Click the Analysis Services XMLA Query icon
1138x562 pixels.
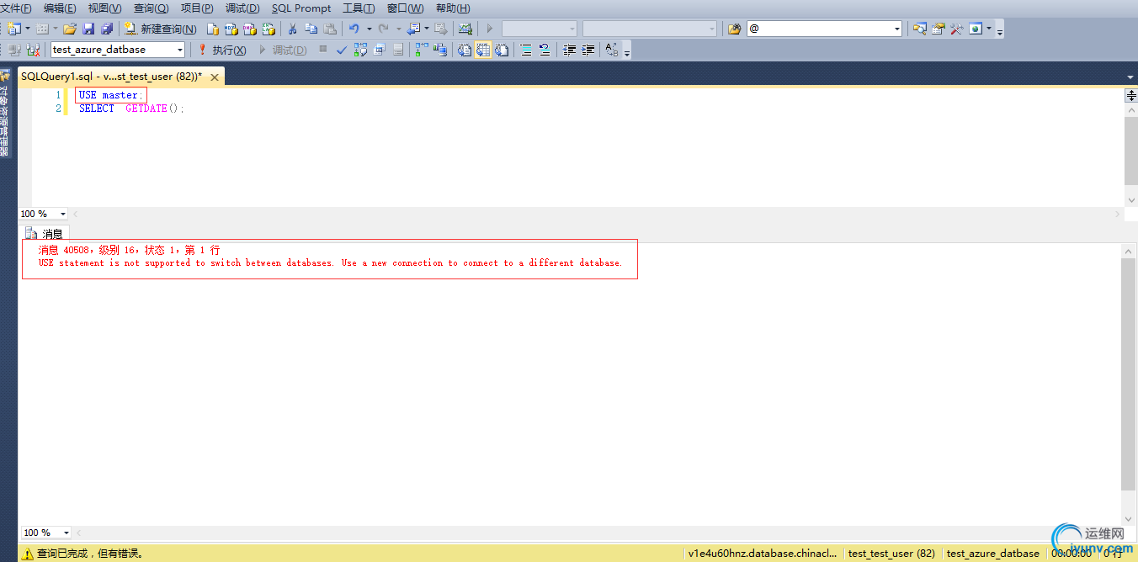(269, 29)
